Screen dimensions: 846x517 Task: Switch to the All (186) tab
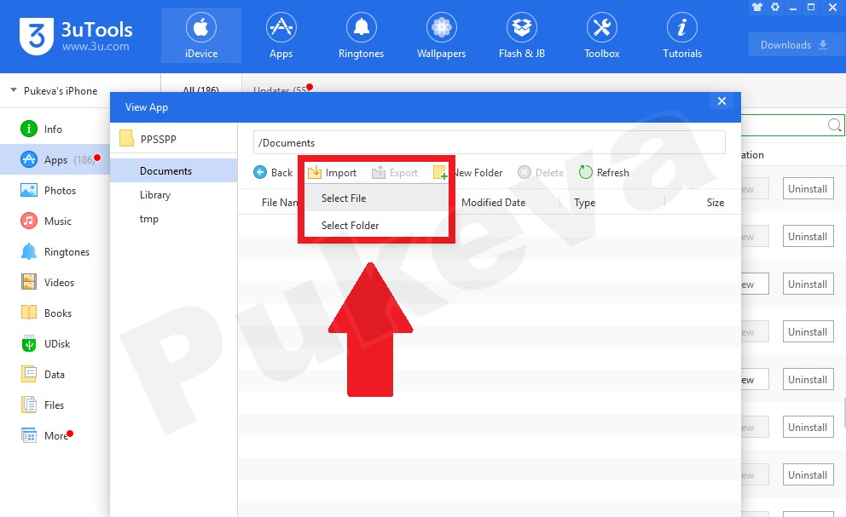point(200,89)
